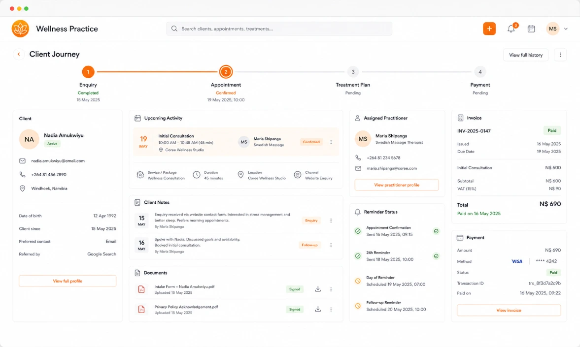Open the calendar icon in header

[531, 29]
